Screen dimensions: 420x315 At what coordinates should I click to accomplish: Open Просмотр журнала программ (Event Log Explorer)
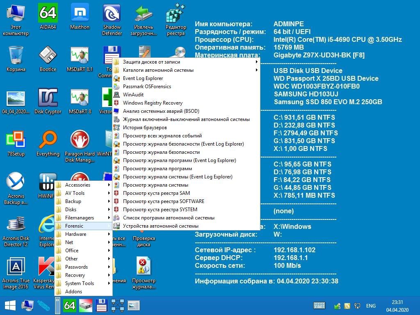[186, 160]
